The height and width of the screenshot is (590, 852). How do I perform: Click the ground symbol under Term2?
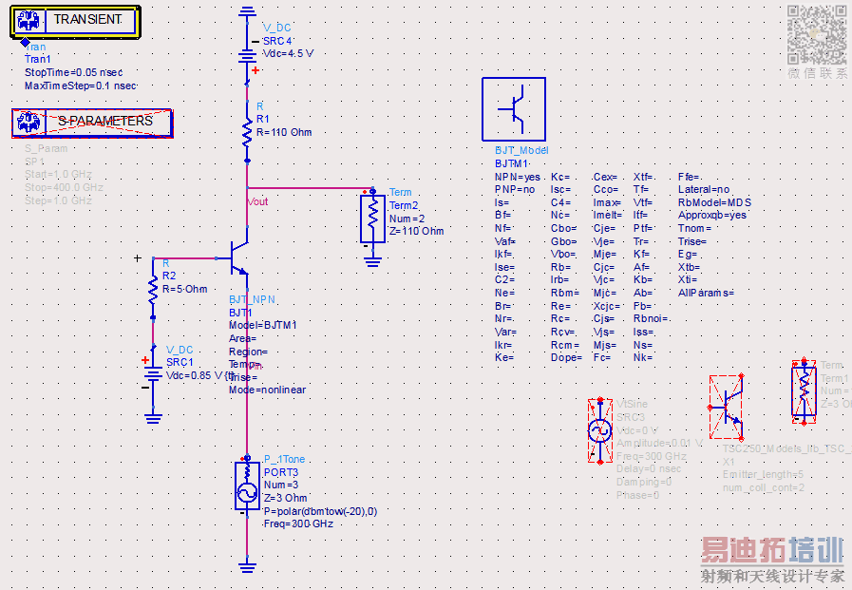point(372,263)
